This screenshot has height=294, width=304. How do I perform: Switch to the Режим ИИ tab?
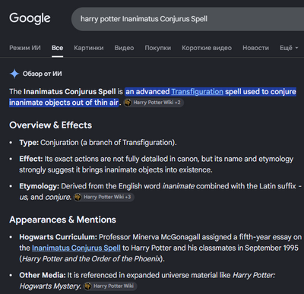tap(25, 48)
